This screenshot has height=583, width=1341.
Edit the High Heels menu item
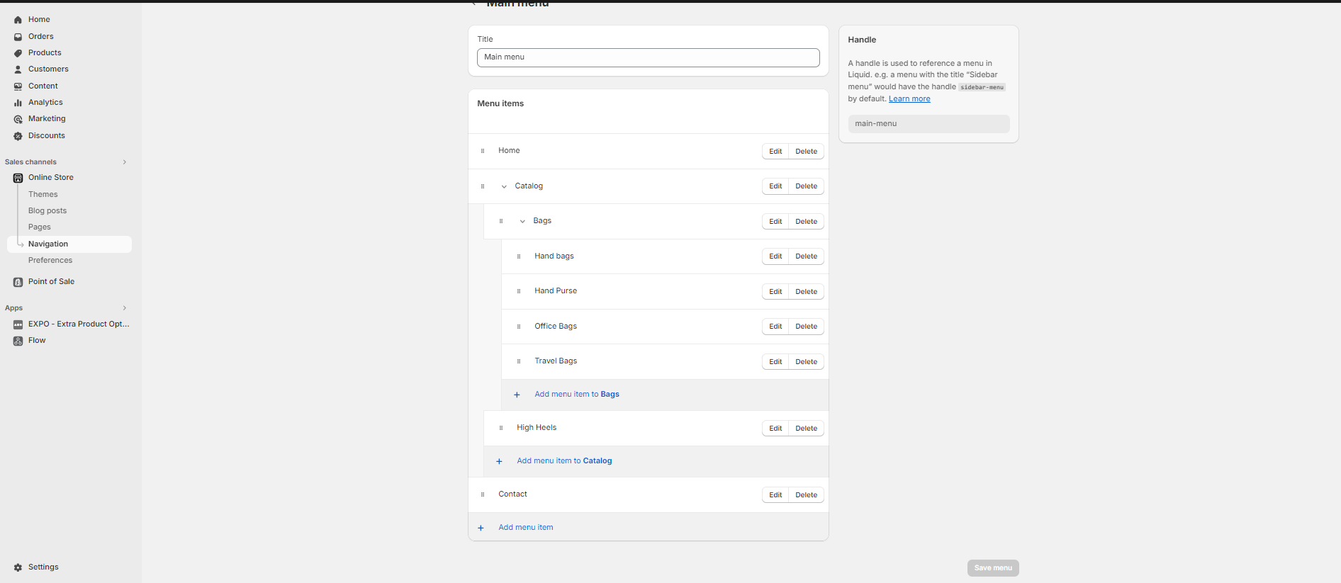pos(775,429)
